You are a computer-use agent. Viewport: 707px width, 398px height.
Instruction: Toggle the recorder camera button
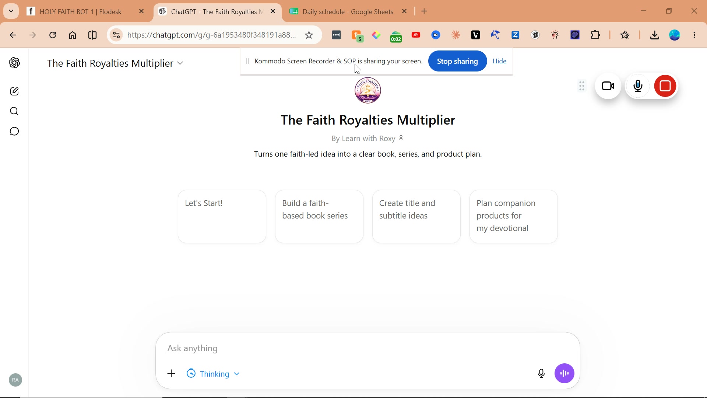(x=608, y=86)
